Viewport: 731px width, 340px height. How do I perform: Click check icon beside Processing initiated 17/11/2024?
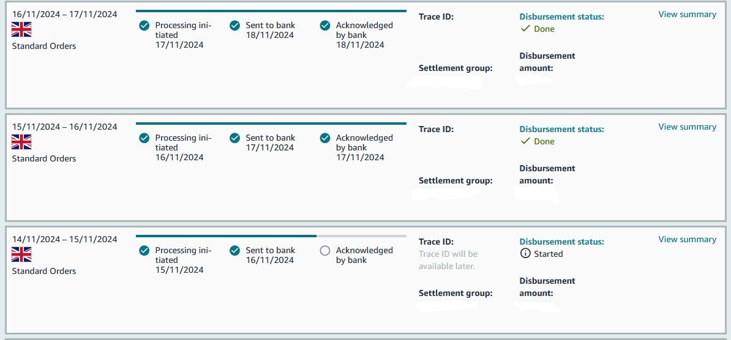point(144,26)
